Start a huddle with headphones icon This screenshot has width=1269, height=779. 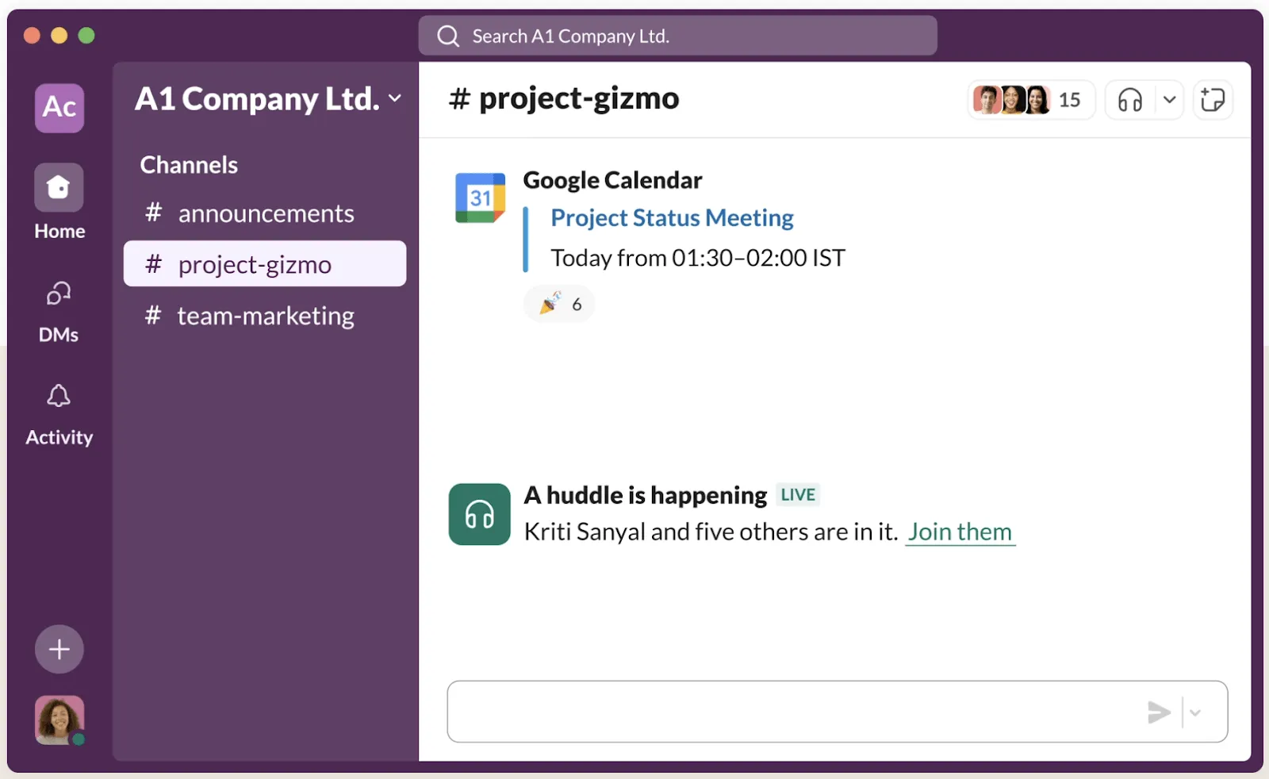[x=1130, y=100]
